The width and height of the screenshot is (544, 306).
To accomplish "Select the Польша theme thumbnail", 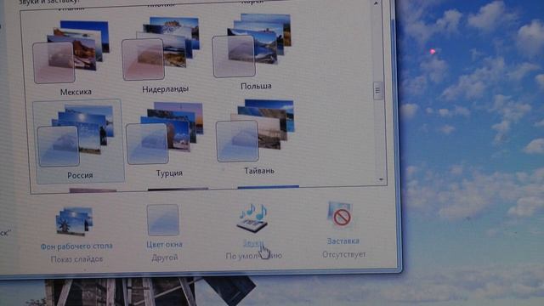I will pos(252,45).
